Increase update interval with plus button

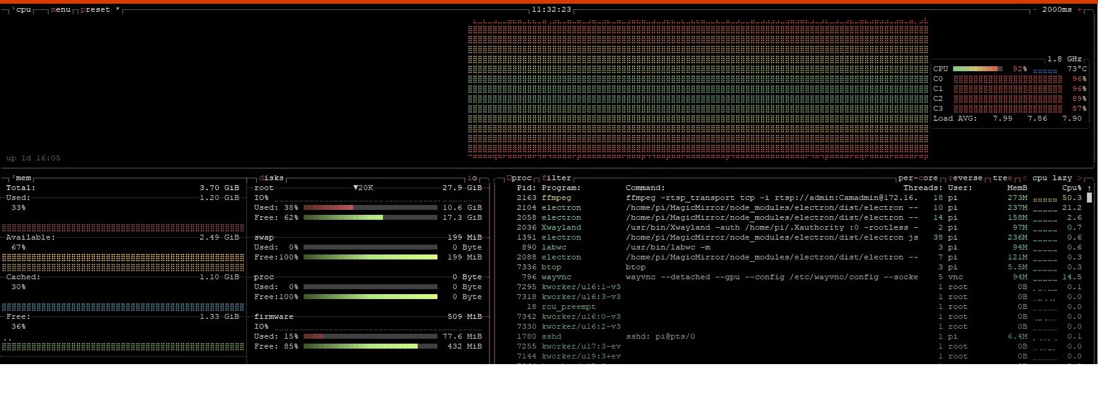(1080, 10)
